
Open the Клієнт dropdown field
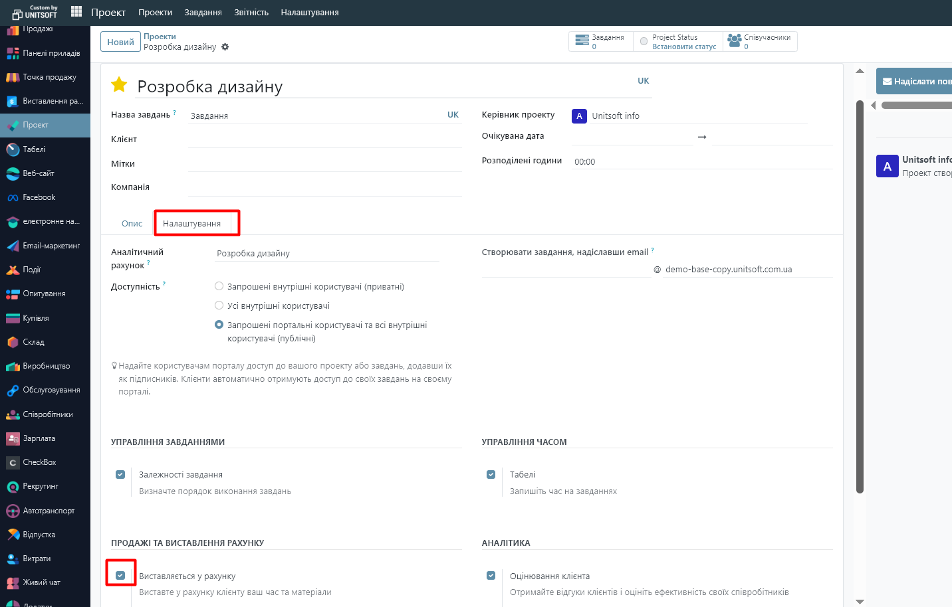point(324,139)
